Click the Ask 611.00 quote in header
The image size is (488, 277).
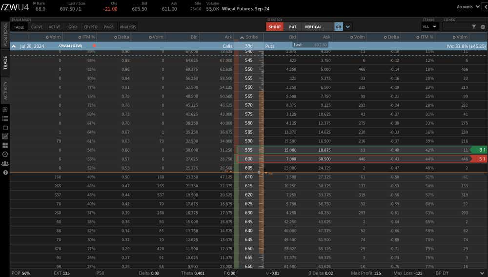click(169, 7)
